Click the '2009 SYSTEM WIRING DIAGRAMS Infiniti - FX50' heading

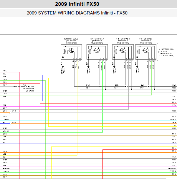click(x=77, y=13)
